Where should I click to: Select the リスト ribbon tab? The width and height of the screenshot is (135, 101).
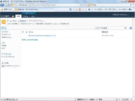[33, 16]
